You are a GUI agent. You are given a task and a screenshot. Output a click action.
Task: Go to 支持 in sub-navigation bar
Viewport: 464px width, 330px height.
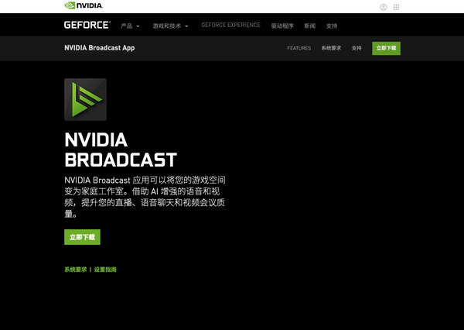point(357,48)
